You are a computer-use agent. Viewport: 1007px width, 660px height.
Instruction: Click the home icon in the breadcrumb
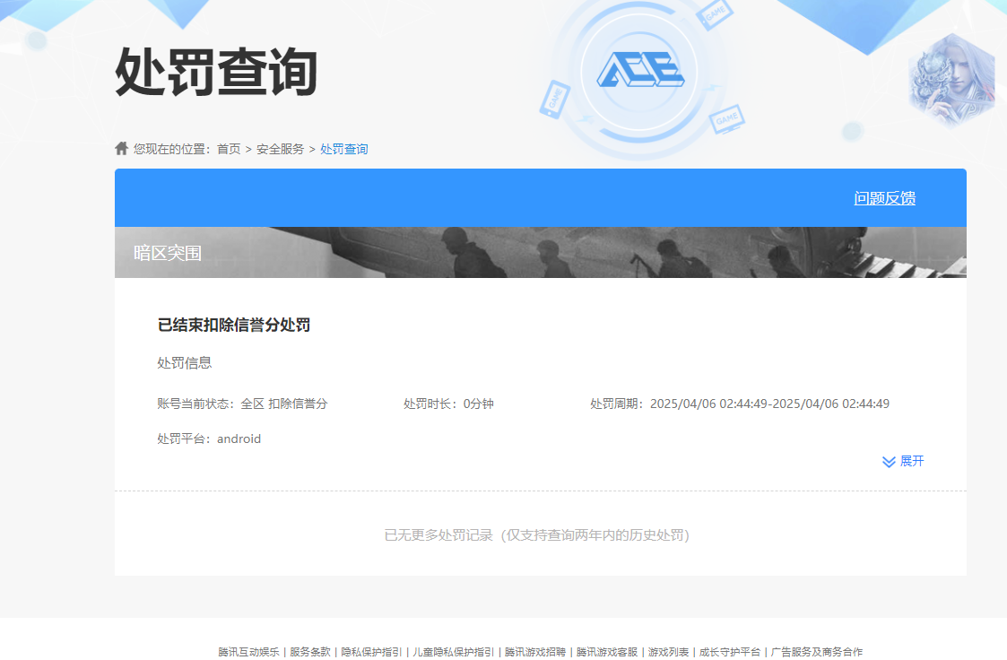click(121, 148)
